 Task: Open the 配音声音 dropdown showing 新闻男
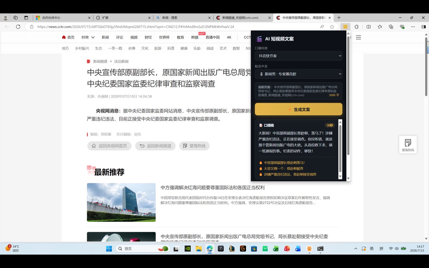[298, 74]
